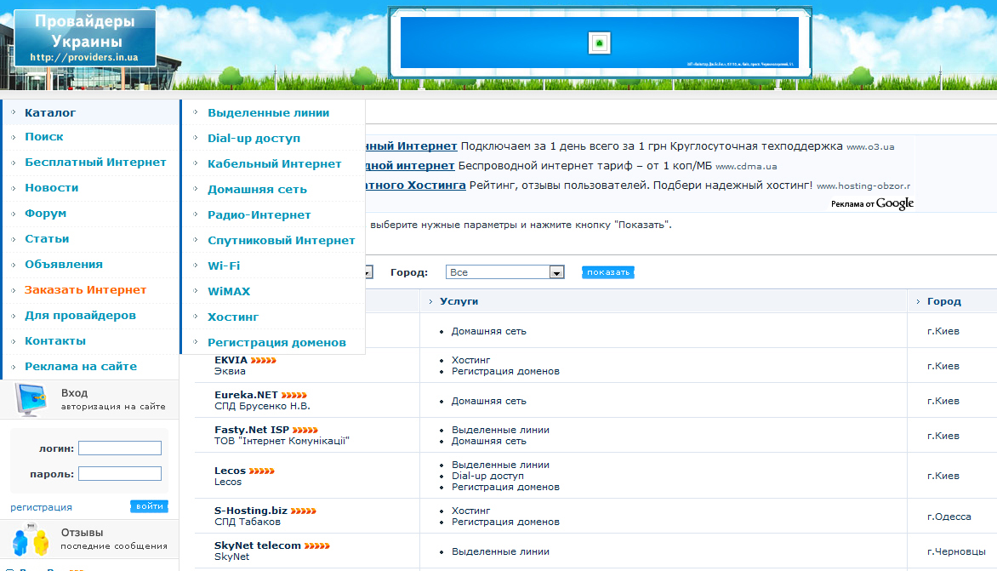Open Новости in the sidebar menu

click(x=52, y=187)
